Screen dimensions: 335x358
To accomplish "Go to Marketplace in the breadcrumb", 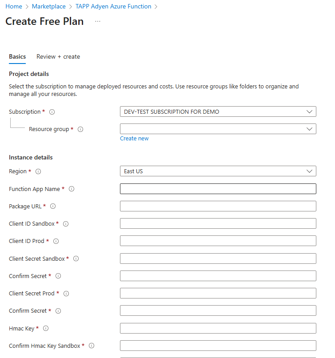I will point(48,7).
